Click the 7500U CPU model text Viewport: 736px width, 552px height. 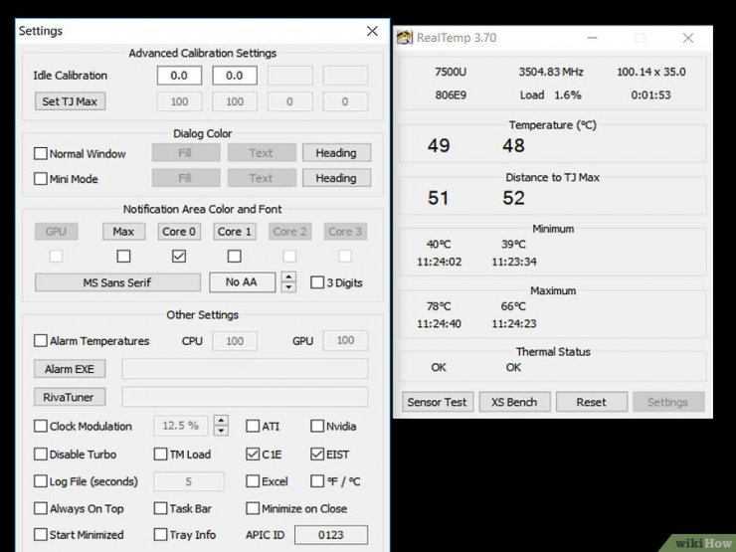tap(451, 72)
